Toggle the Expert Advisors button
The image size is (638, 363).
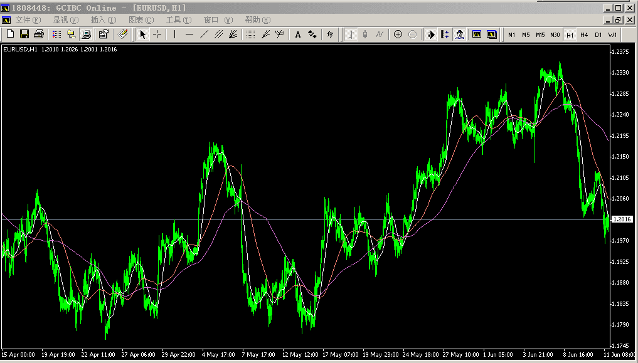(460, 34)
